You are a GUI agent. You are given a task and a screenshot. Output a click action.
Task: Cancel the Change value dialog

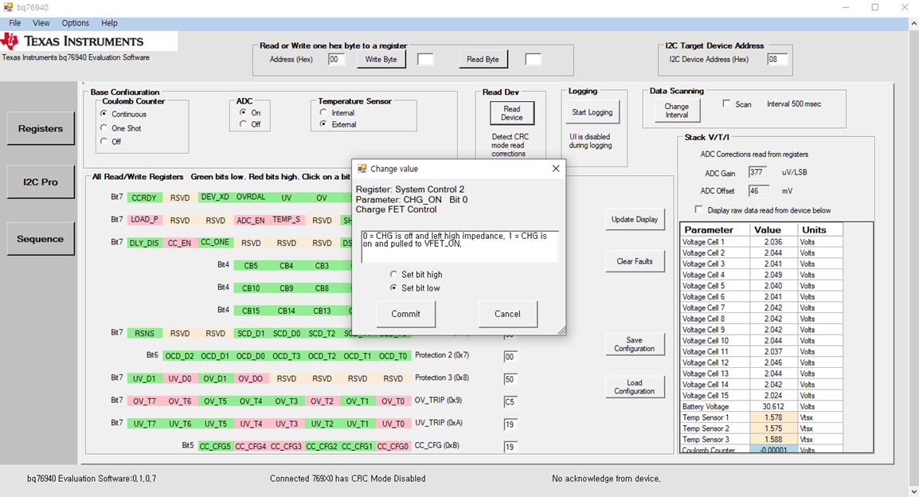[507, 314]
